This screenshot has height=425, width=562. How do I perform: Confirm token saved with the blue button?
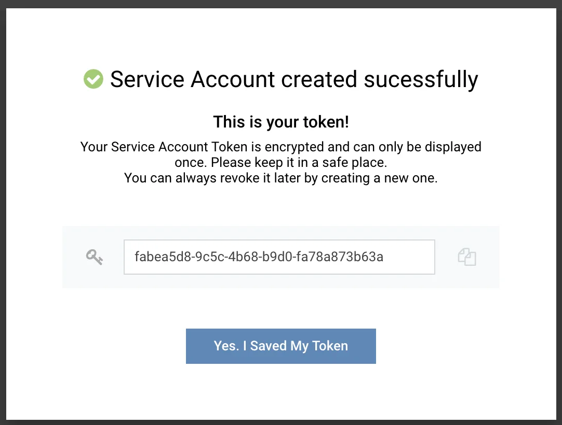pyautogui.click(x=280, y=346)
